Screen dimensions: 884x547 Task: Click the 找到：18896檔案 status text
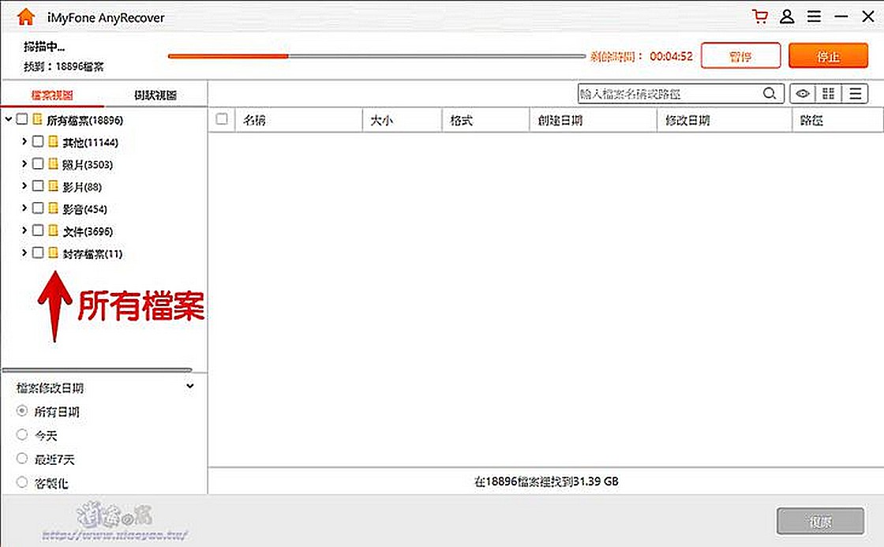pos(64,66)
